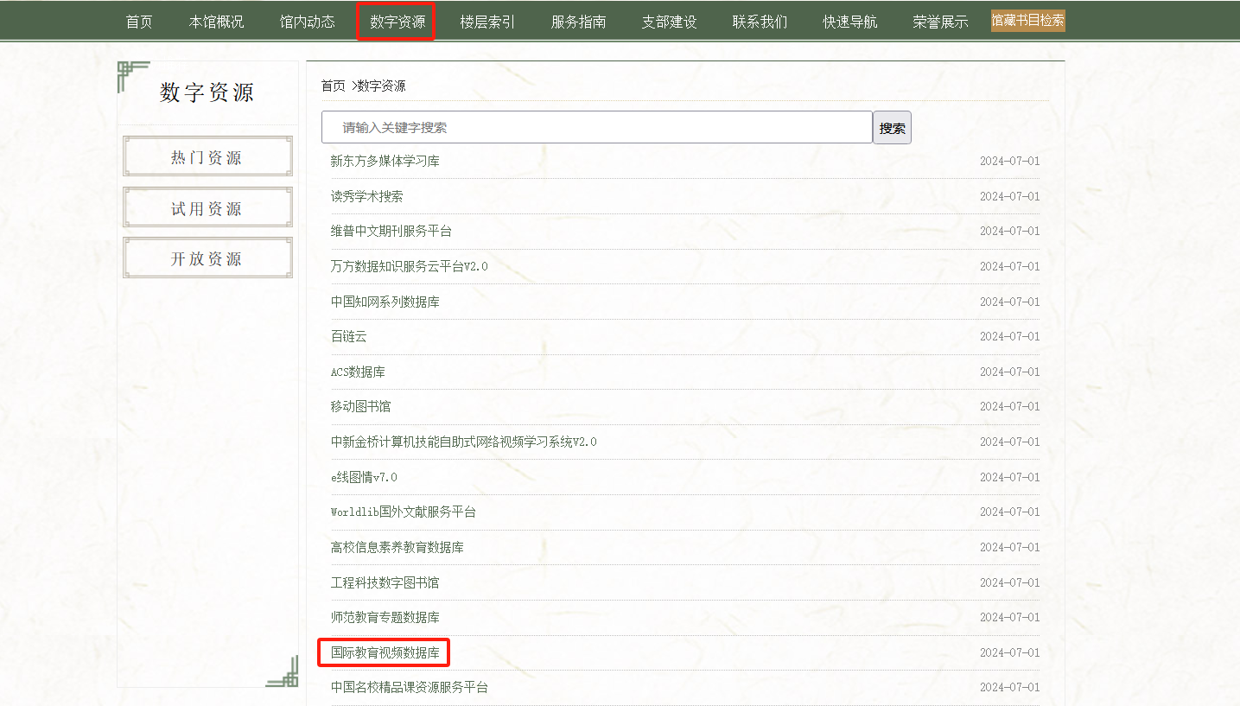The image size is (1240, 706).
Task: Open Worldlib国外文献服务平台 link
Action: 403,512
